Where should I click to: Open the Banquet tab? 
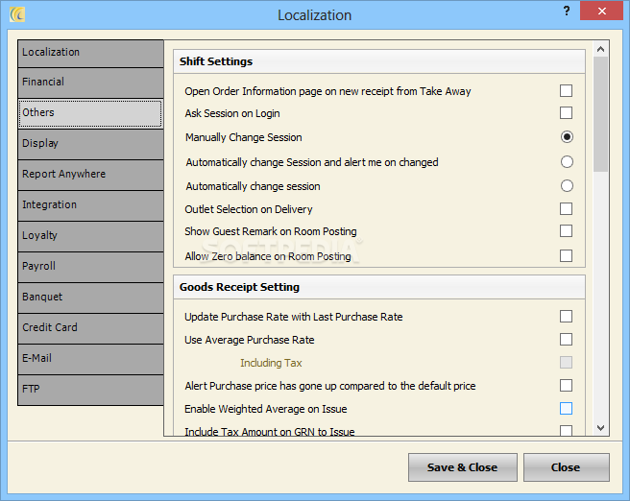[91, 298]
